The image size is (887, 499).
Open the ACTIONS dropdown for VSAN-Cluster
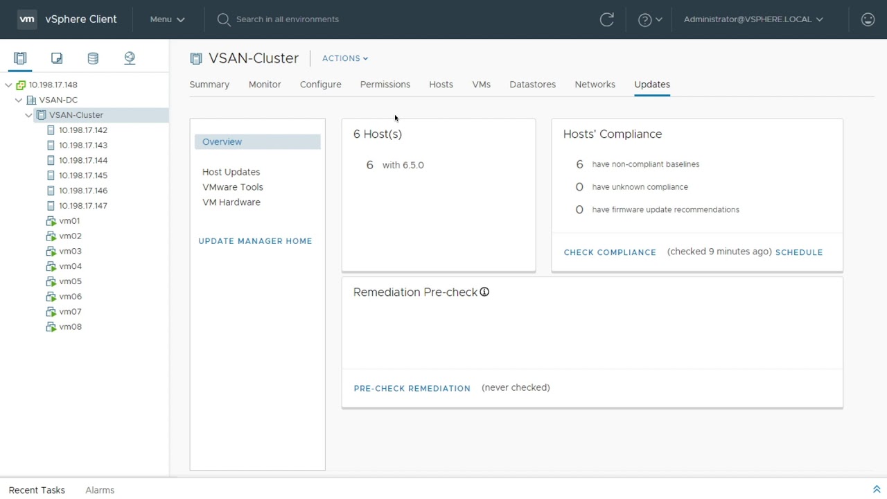click(x=345, y=58)
